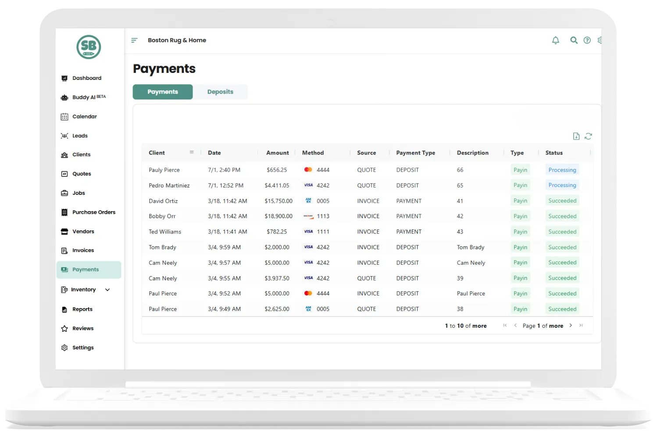Open the sidebar hamburger menu icon
Screen dimensions: 657x431
click(134, 40)
